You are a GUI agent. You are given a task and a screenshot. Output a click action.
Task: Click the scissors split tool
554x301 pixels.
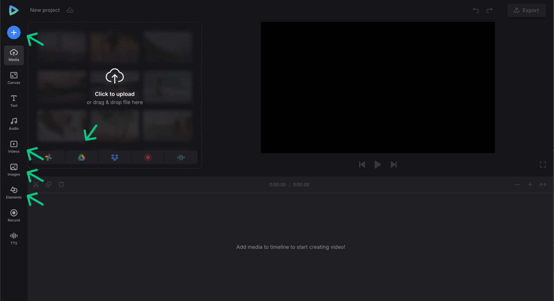36,184
